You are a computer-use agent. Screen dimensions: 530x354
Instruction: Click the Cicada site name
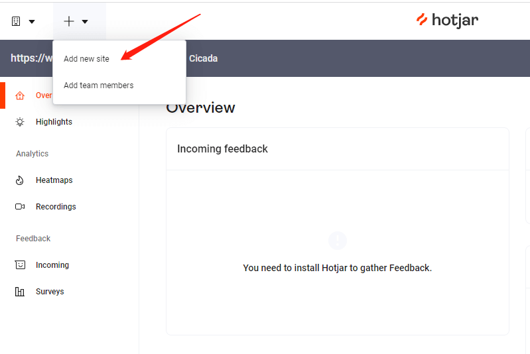pyautogui.click(x=203, y=58)
